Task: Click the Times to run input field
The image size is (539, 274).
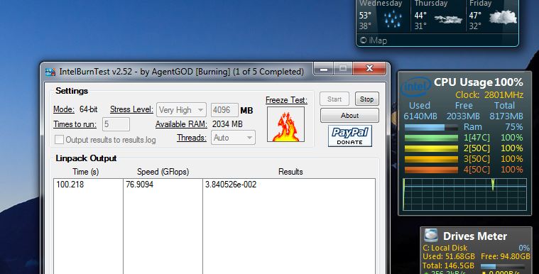Action: click(116, 124)
